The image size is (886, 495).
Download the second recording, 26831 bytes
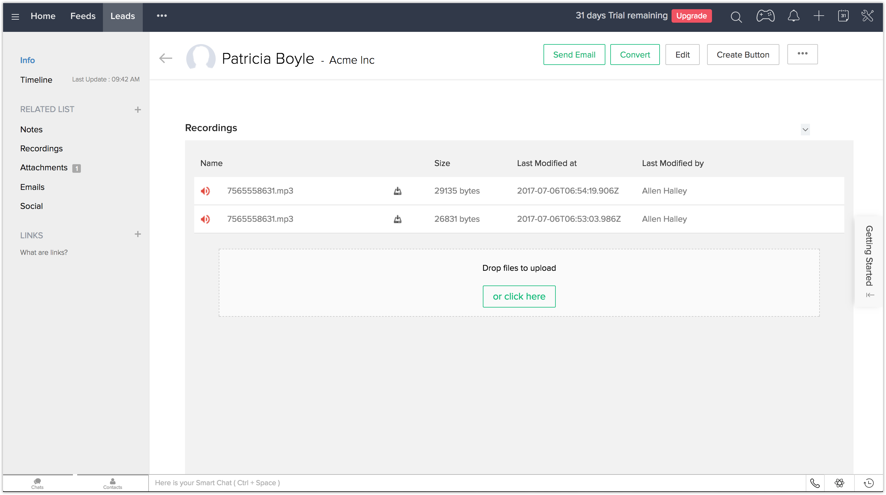(397, 219)
